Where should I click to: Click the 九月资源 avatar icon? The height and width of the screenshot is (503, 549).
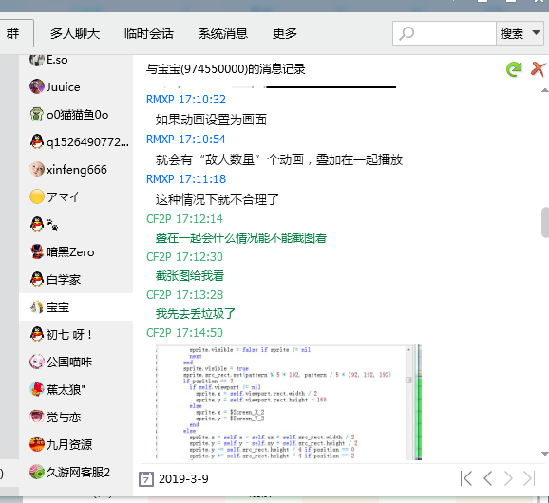click(x=37, y=444)
